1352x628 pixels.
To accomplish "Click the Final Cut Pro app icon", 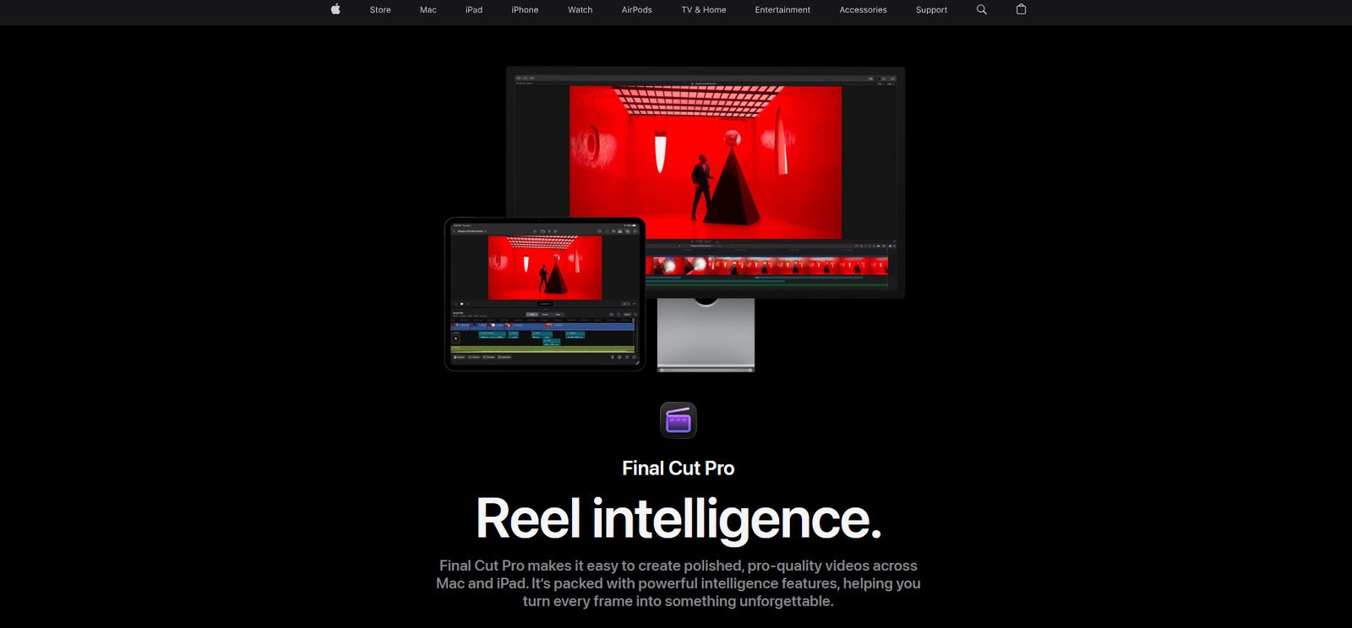I will tap(679, 420).
